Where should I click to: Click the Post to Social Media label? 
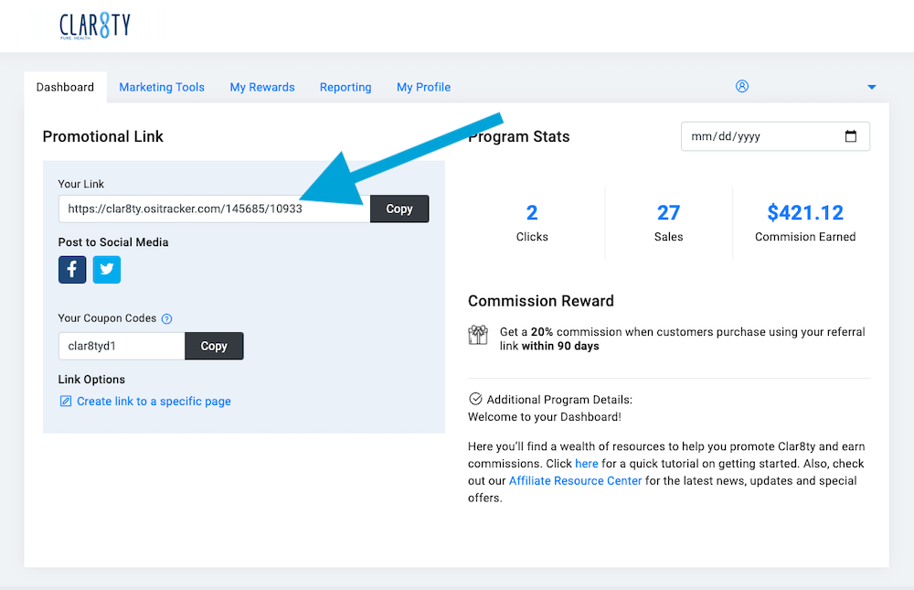pyautogui.click(x=113, y=242)
